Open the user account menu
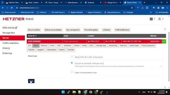This screenshot has width=170, height=95. pos(161,19)
